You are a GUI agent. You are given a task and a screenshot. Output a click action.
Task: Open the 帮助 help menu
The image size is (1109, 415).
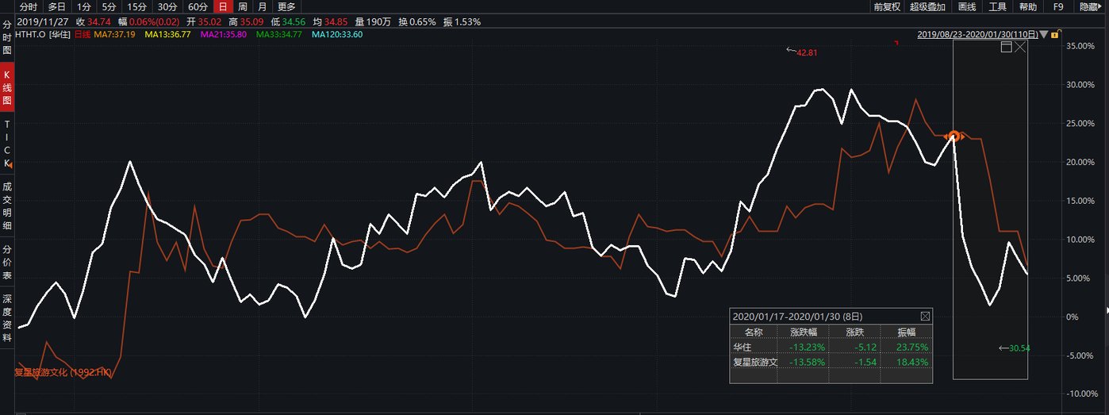[x=1027, y=6]
